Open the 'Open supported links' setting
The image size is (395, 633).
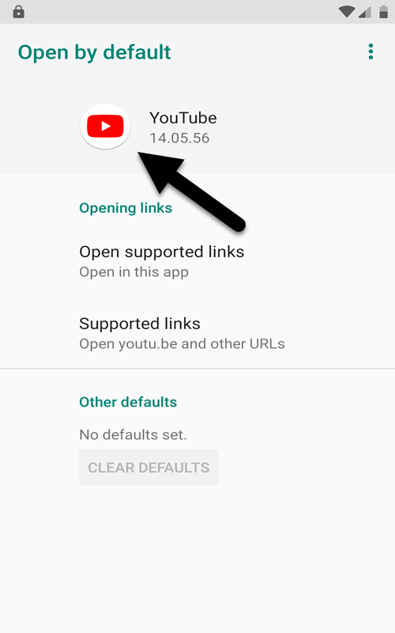point(197,262)
